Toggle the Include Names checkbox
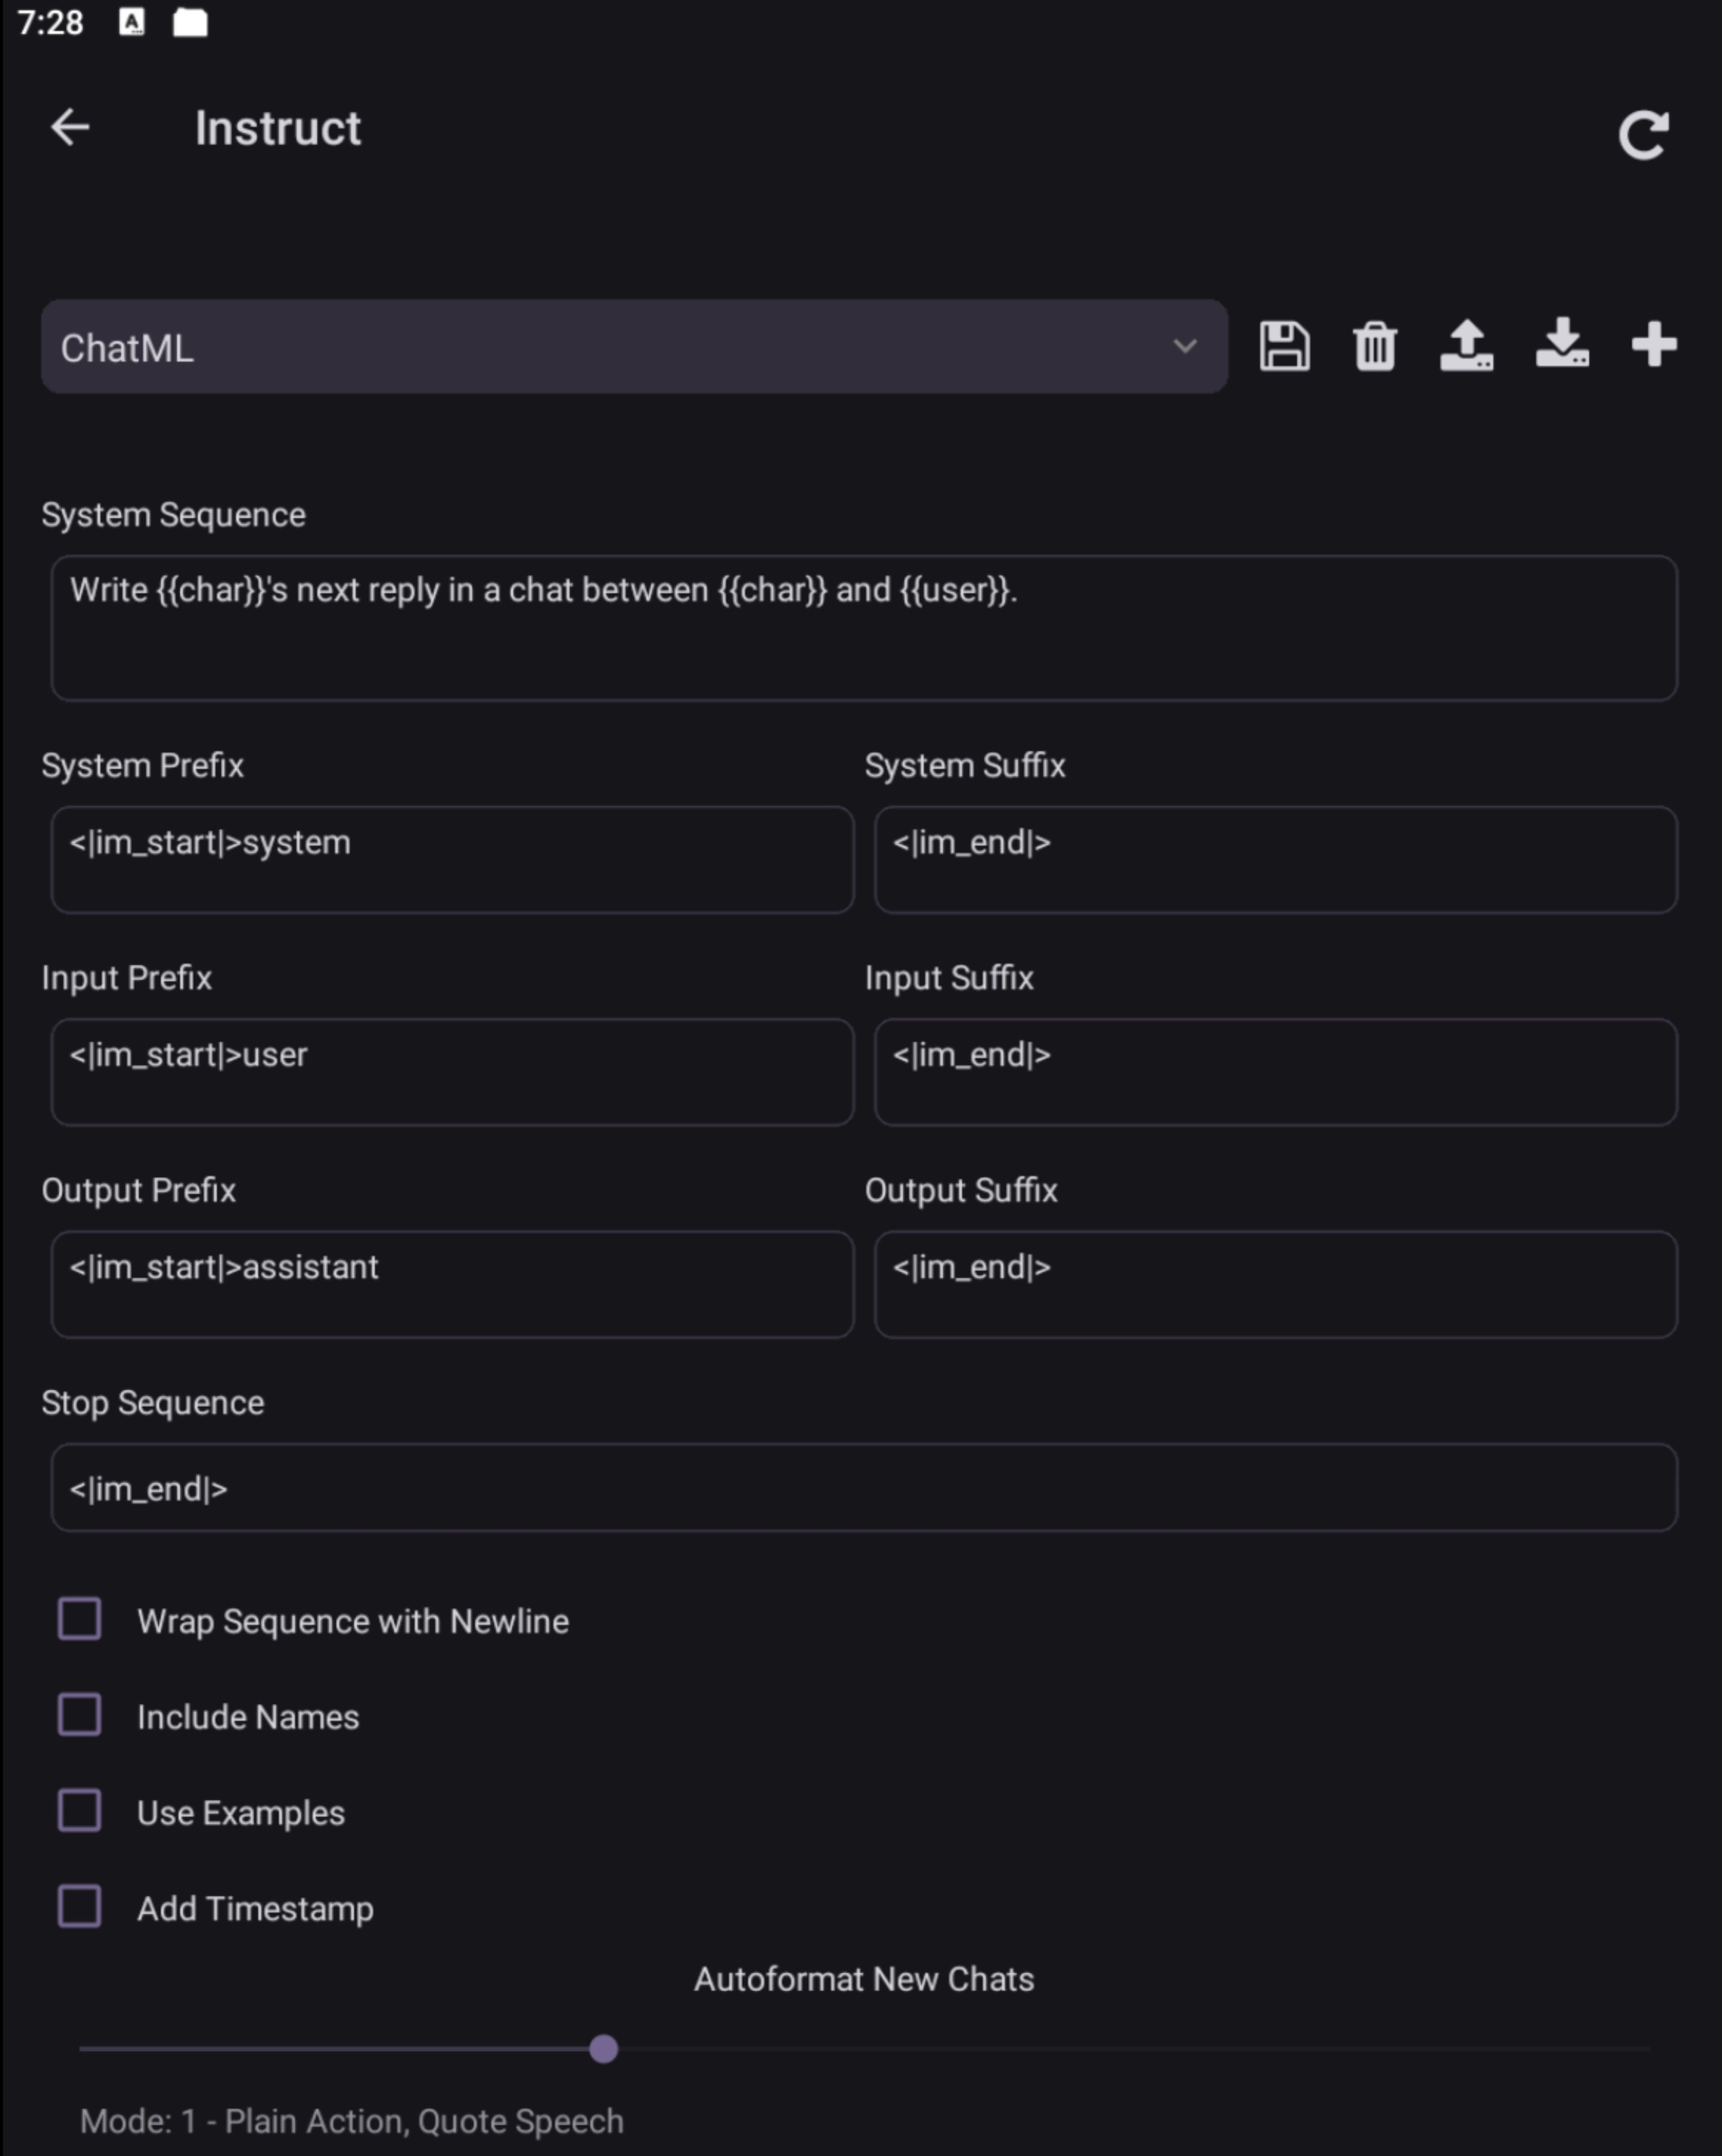This screenshot has width=1722, height=2156. (79, 1715)
